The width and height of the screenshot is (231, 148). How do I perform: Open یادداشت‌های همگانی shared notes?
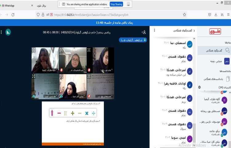click(x=214, y=79)
